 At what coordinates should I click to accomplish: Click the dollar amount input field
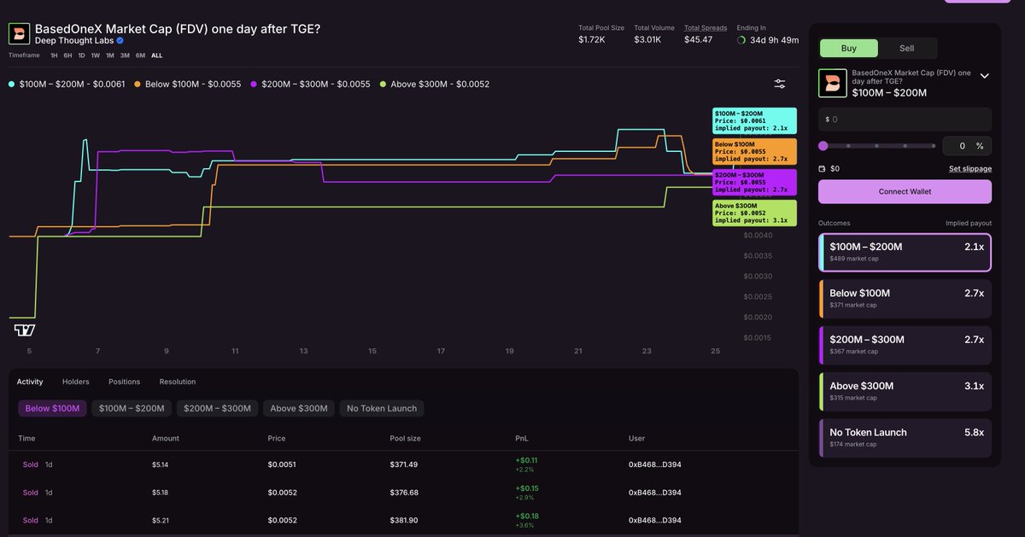(x=905, y=120)
